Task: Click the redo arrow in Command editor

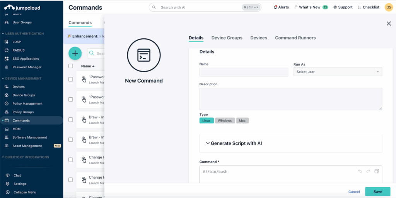Action: coord(368,171)
